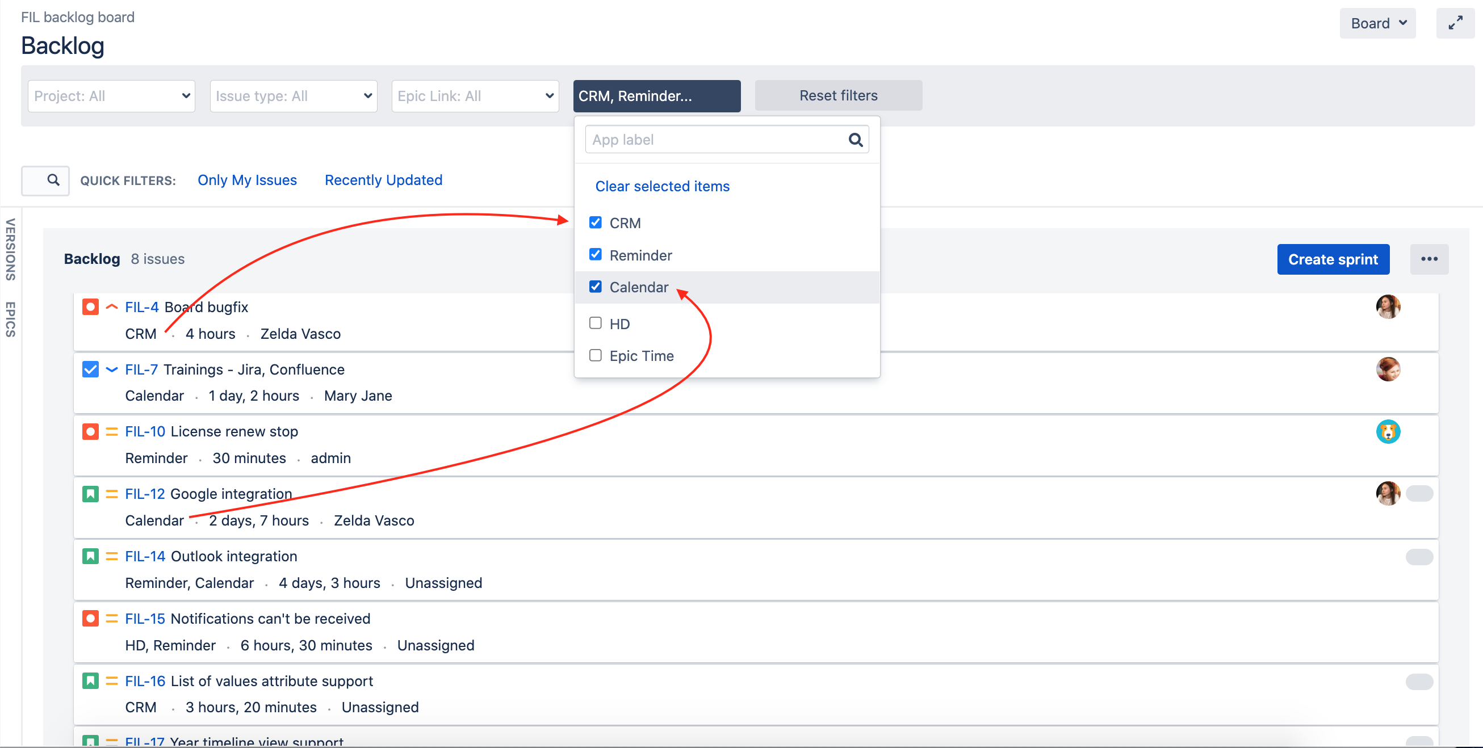Uncheck the CRM checkbox
This screenshot has width=1483, height=748.
click(x=595, y=222)
